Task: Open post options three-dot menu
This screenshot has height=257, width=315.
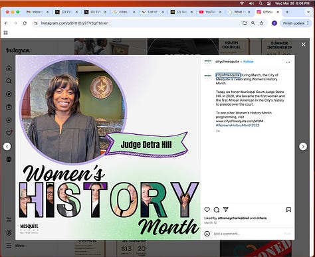Action: 288,62
